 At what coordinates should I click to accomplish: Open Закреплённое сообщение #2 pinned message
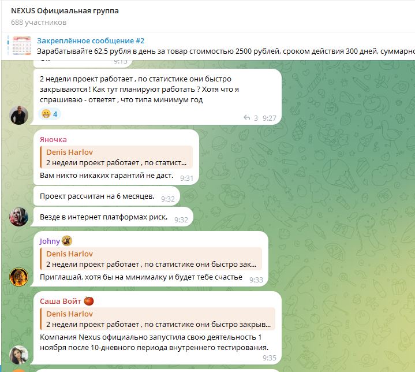[91, 41]
